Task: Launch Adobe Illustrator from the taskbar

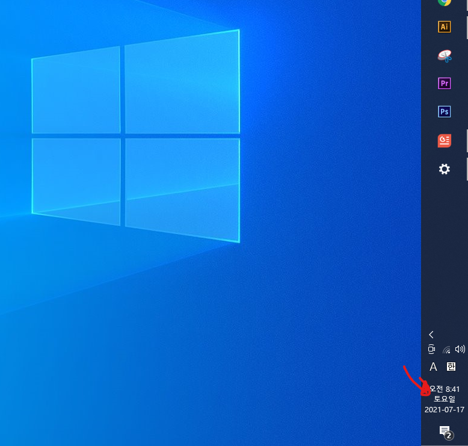Action: coord(445,26)
